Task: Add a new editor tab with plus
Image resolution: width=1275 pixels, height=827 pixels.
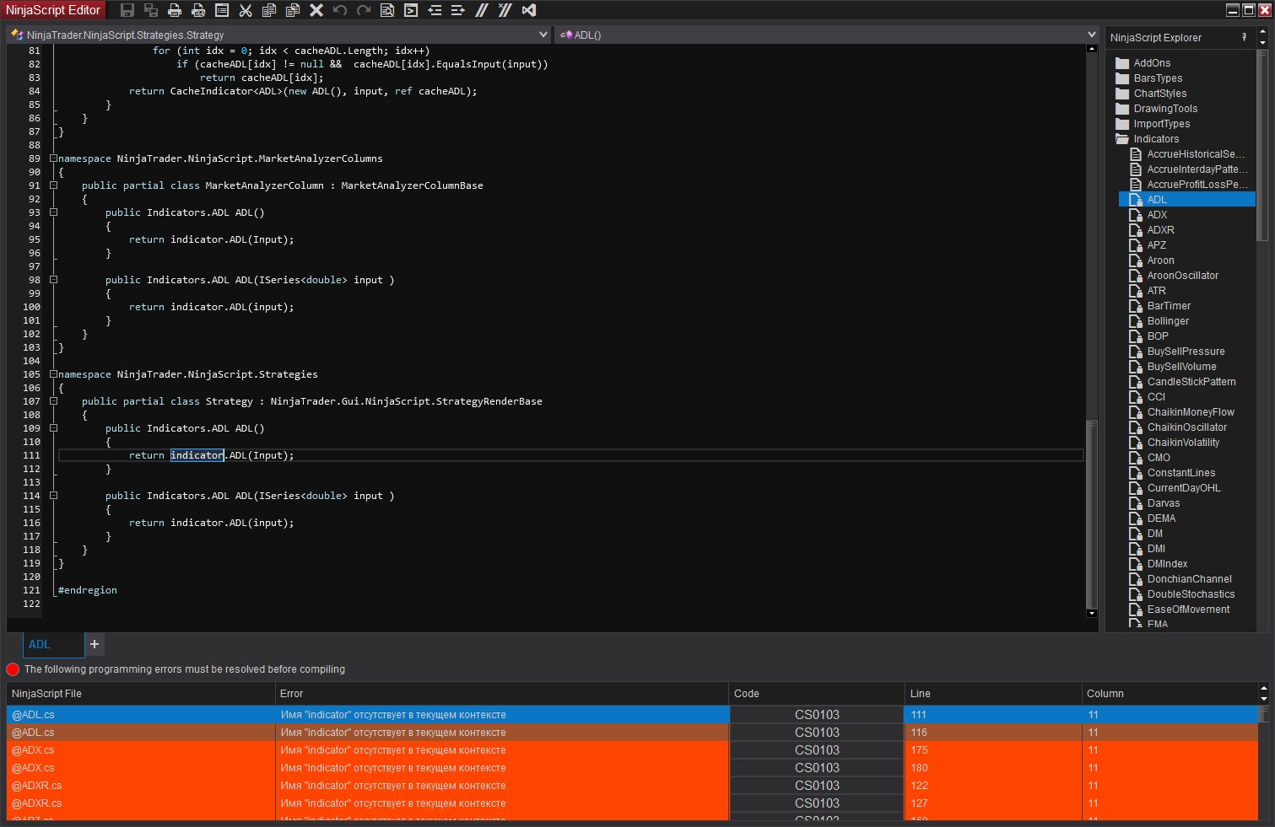Action: (95, 644)
